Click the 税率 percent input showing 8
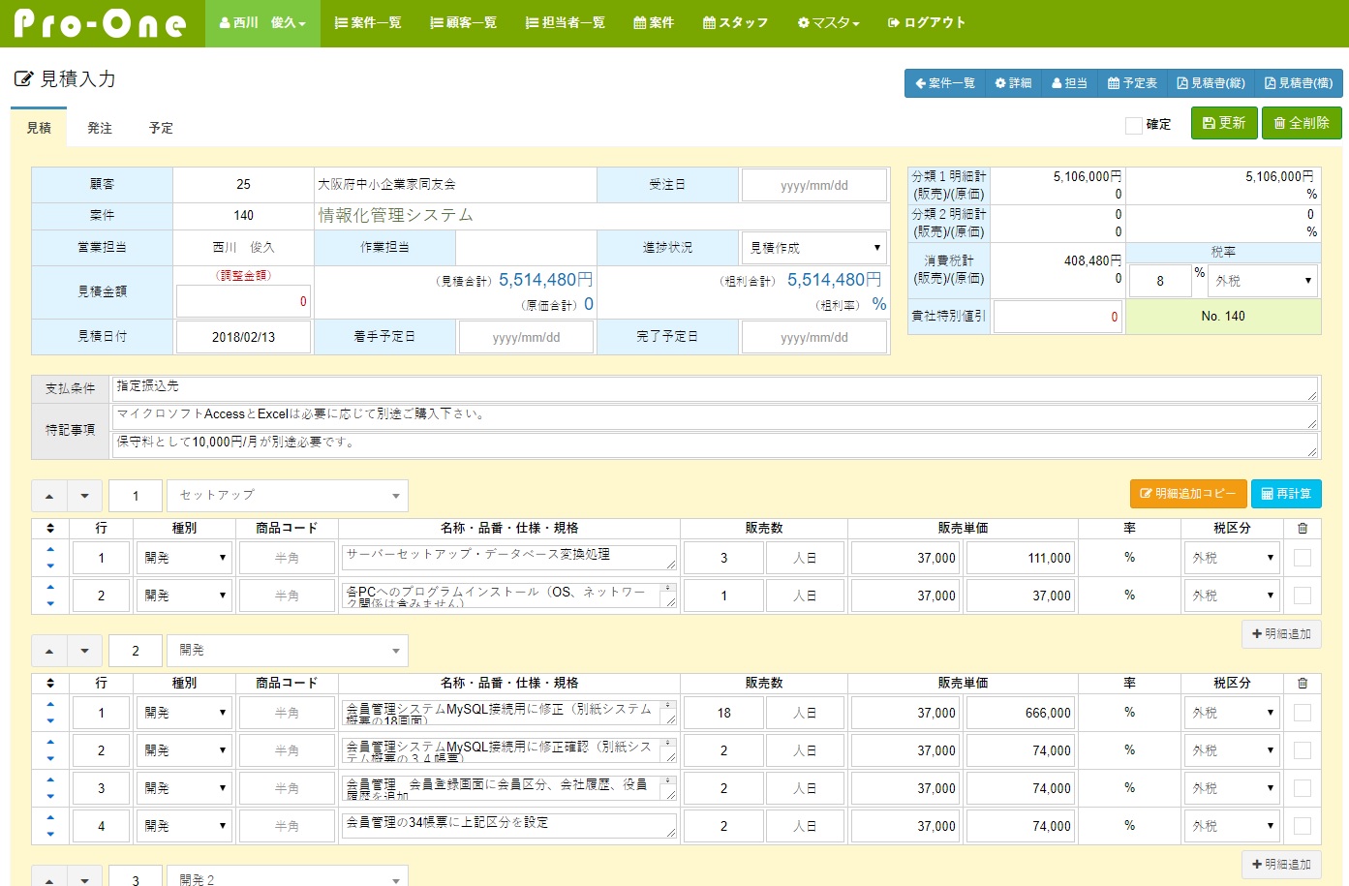 pos(1160,281)
